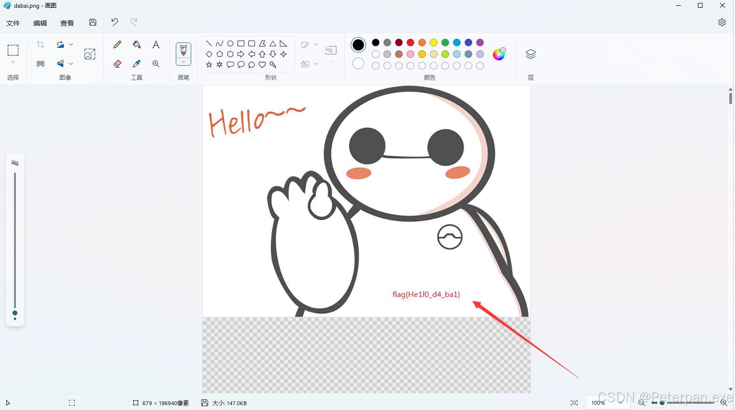Select the Color picker eyedropper tool

point(137,64)
